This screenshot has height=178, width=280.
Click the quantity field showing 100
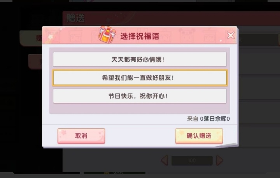click(192, 161)
